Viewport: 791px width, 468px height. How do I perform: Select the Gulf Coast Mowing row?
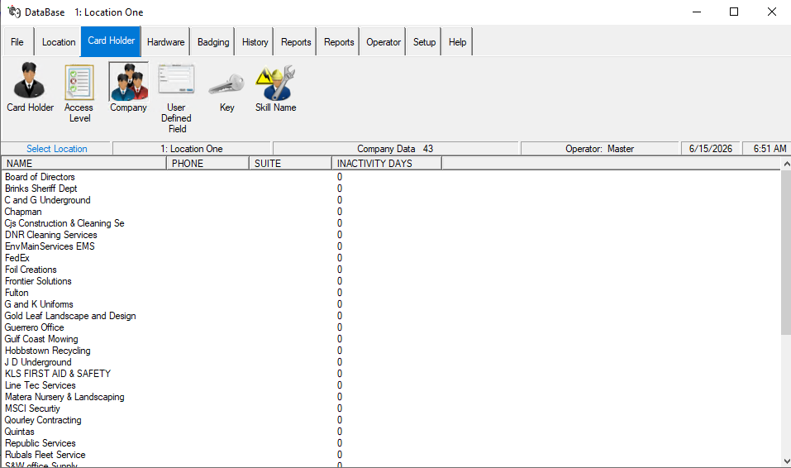point(391,339)
